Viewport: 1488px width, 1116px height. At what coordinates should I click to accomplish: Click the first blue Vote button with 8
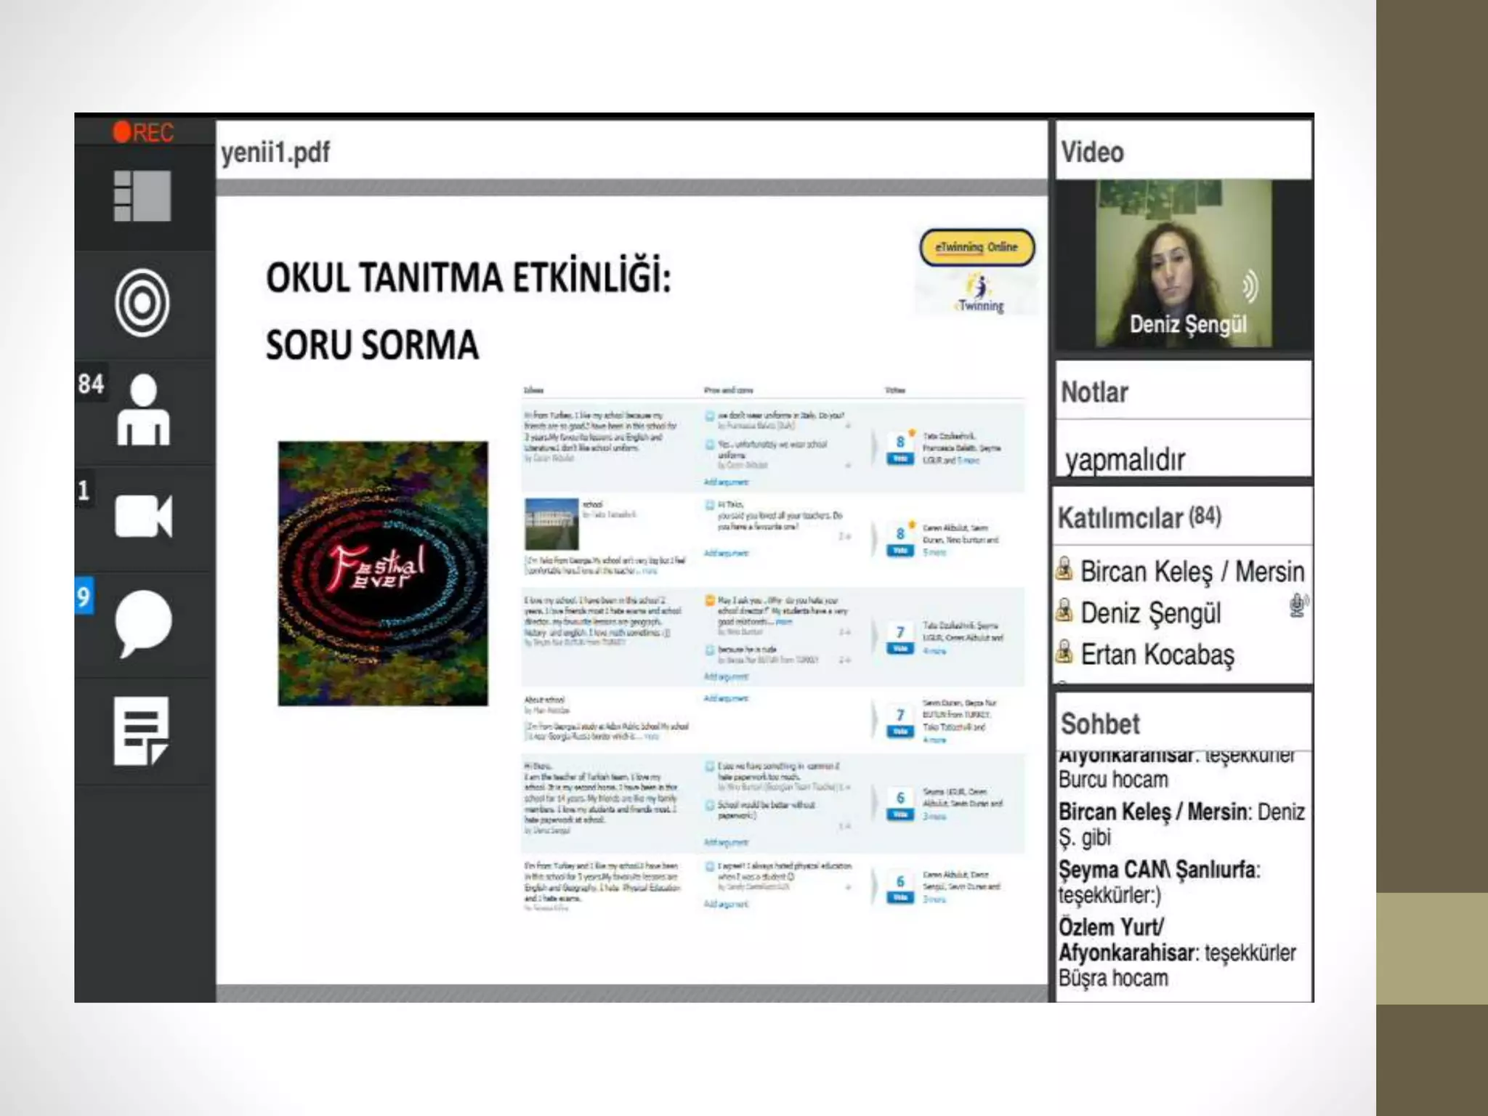[x=899, y=459]
